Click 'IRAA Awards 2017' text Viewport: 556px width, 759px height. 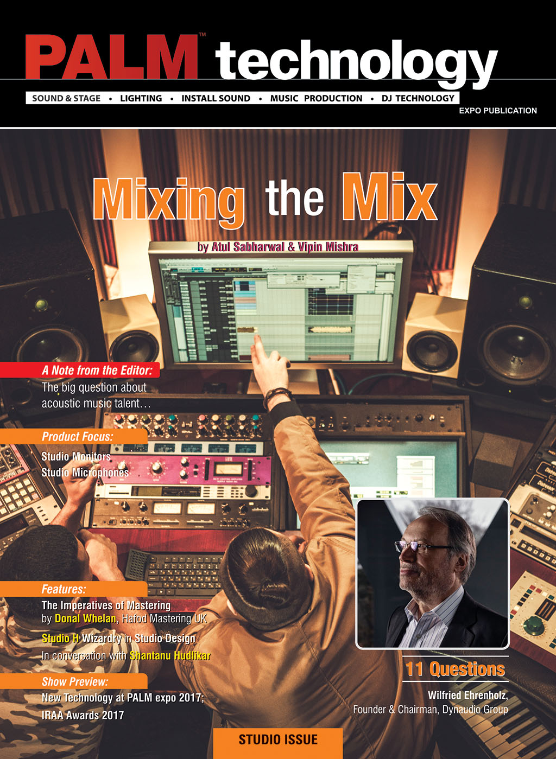click(x=83, y=715)
